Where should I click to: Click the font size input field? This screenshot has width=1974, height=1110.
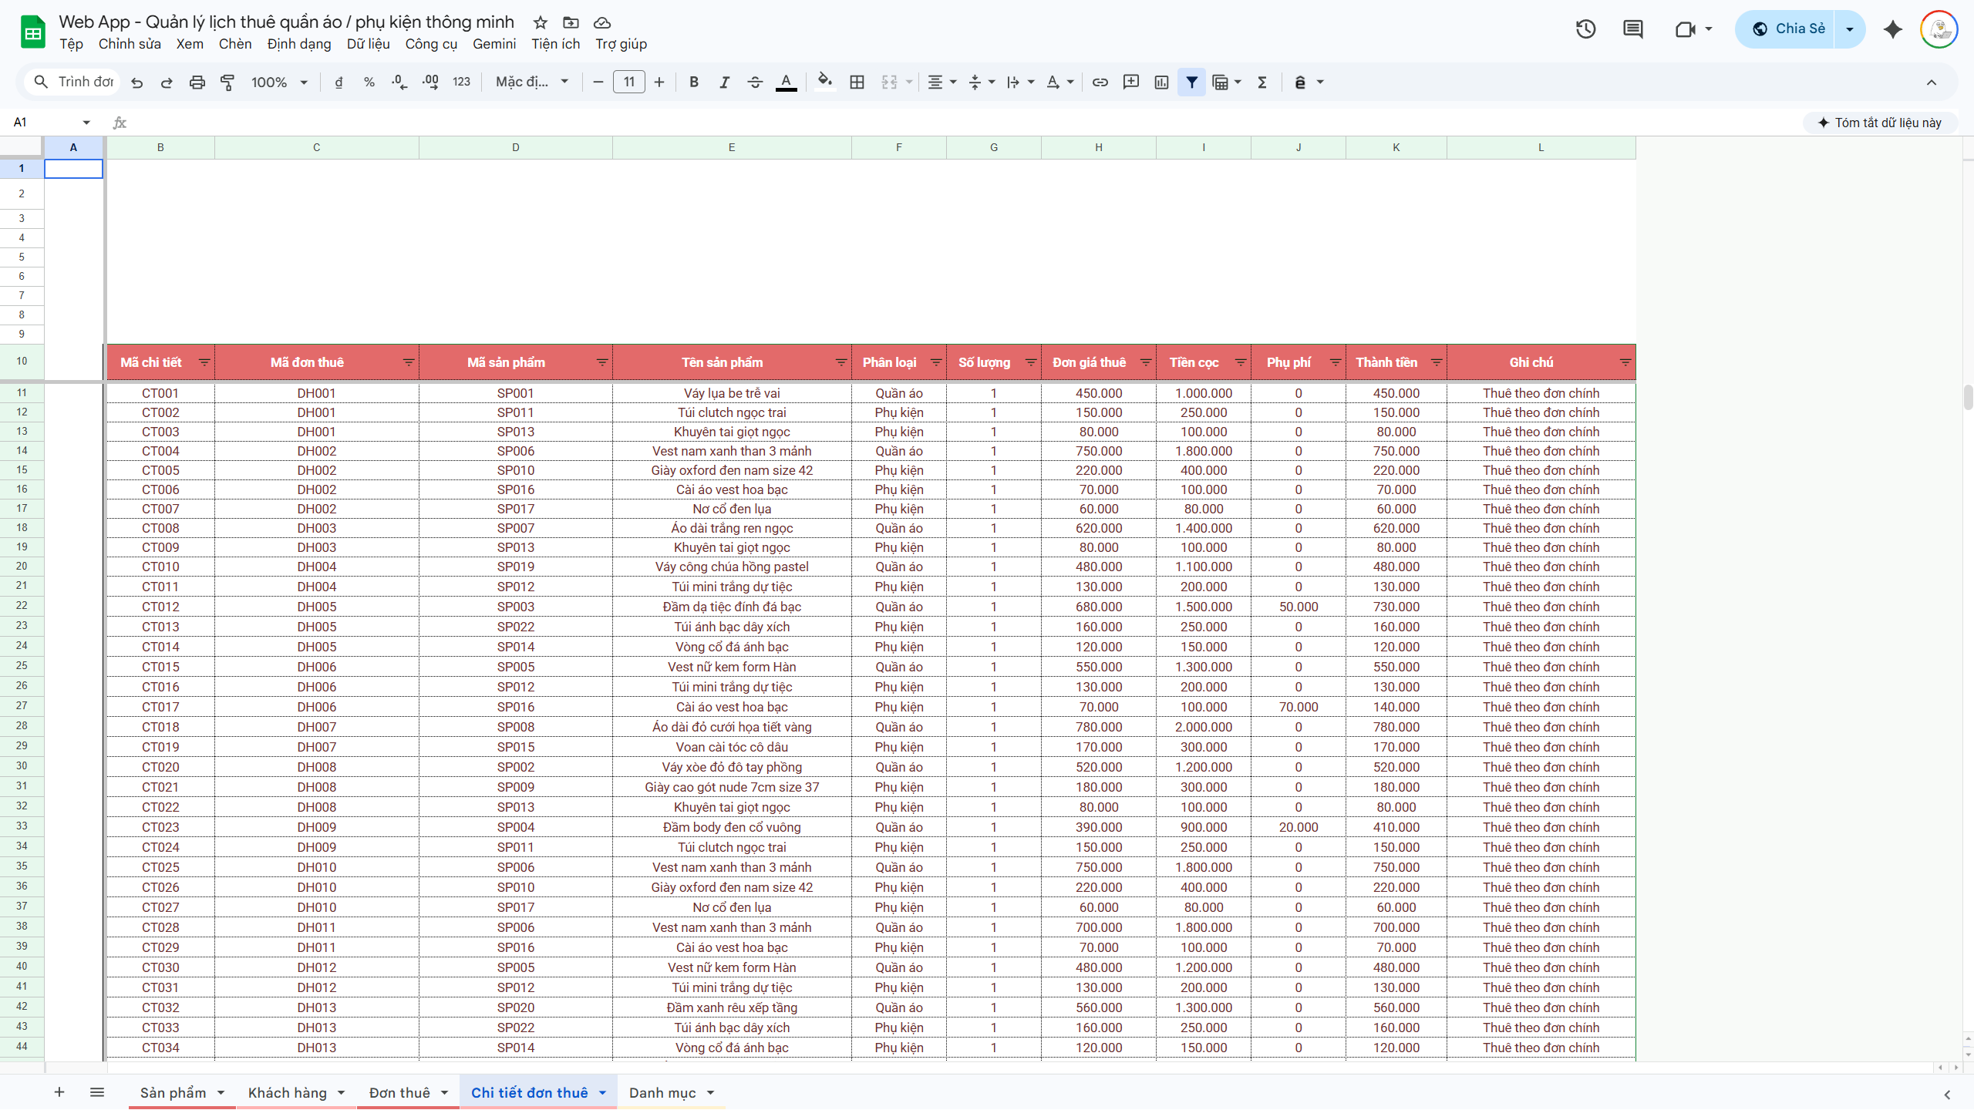pyautogui.click(x=628, y=82)
